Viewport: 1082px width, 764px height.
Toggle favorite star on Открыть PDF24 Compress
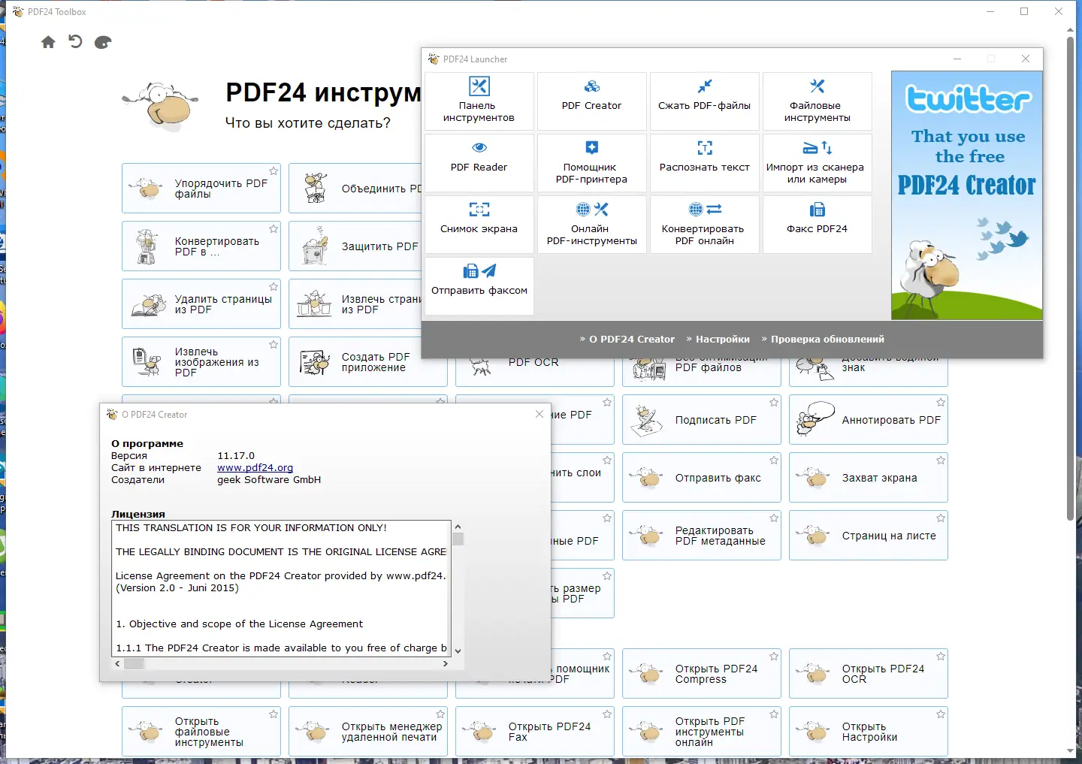pos(774,657)
